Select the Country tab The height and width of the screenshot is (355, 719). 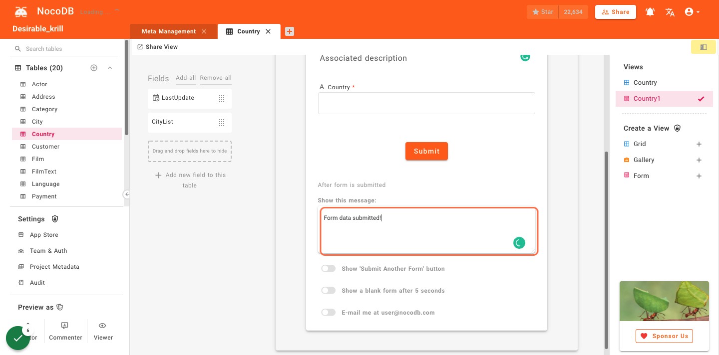tap(249, 31)
